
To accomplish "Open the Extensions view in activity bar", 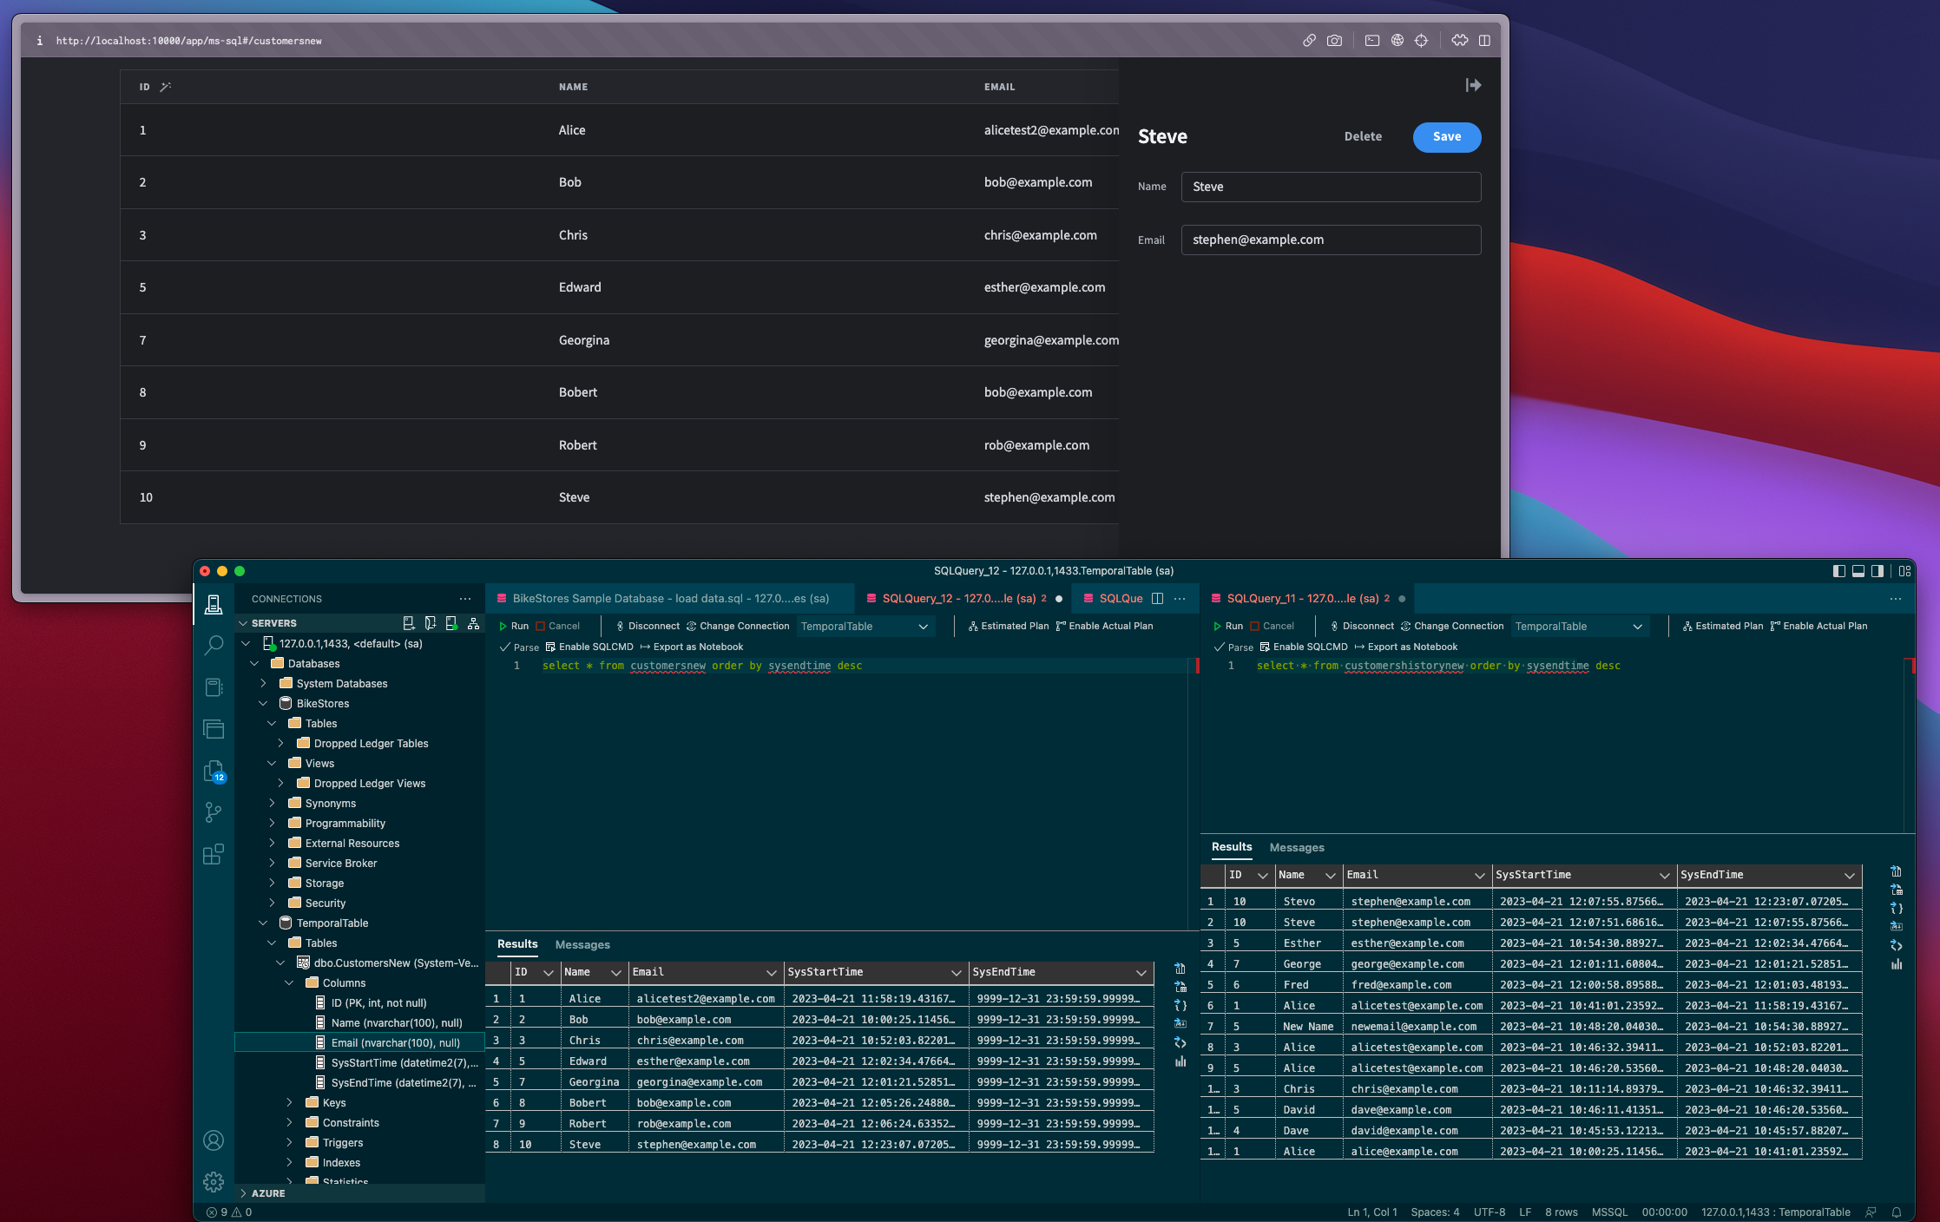I will coord(214,852).
